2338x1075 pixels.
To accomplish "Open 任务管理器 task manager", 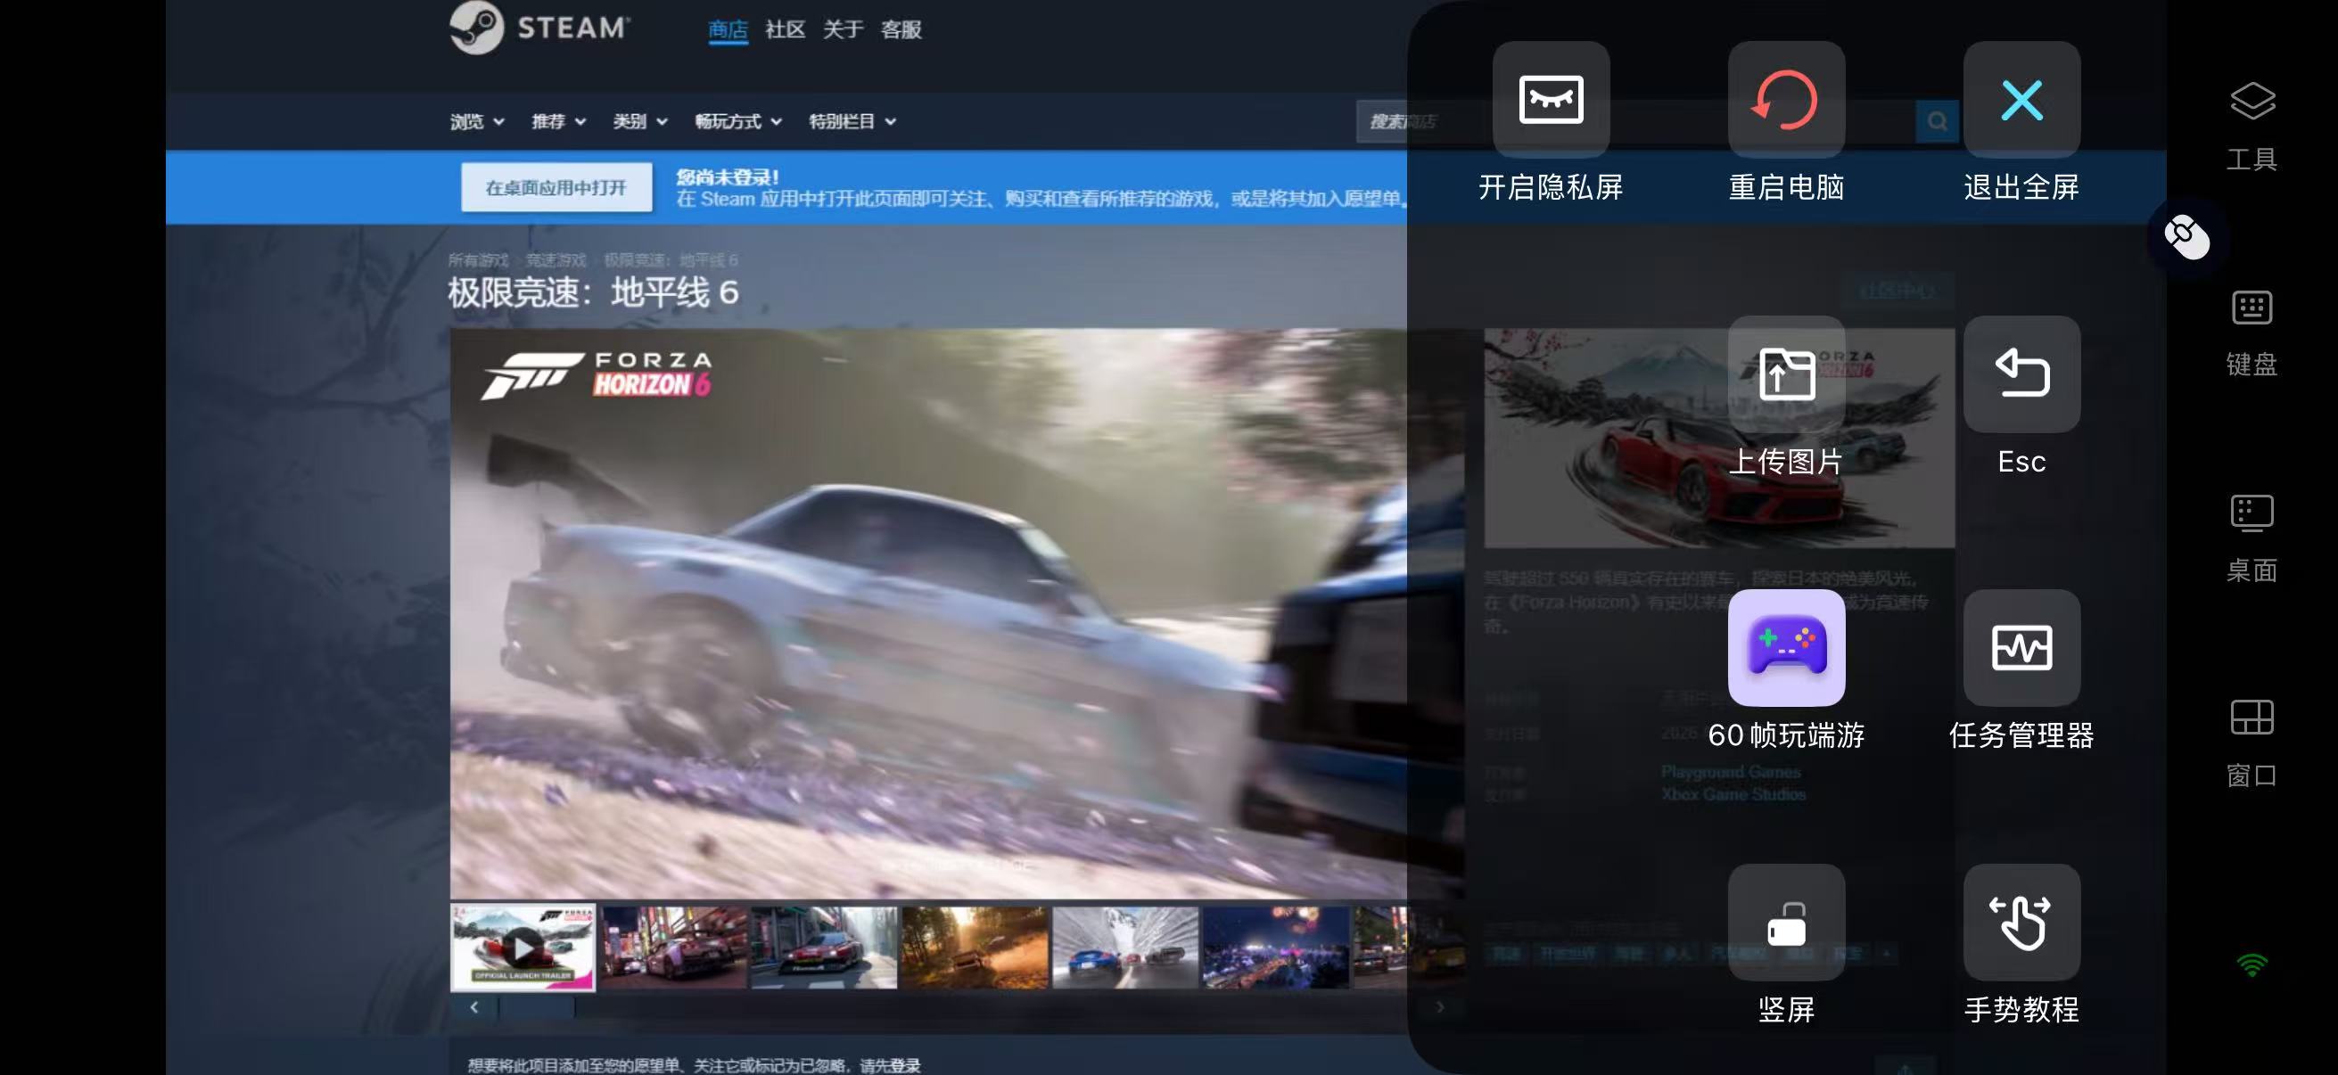I will click(x=2021, y=648).
